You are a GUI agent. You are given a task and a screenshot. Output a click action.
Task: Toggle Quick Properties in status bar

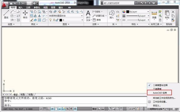pyautogui.click(x=75, y=109)
